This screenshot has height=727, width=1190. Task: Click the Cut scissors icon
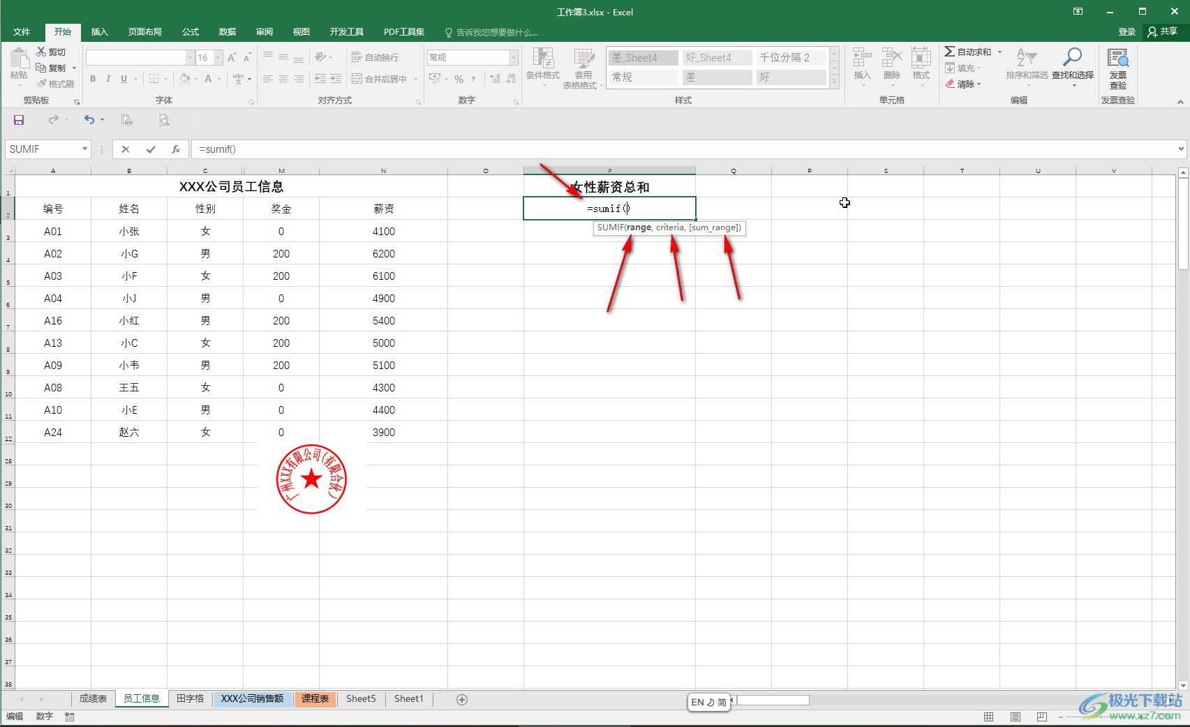(x=41, y=52)
